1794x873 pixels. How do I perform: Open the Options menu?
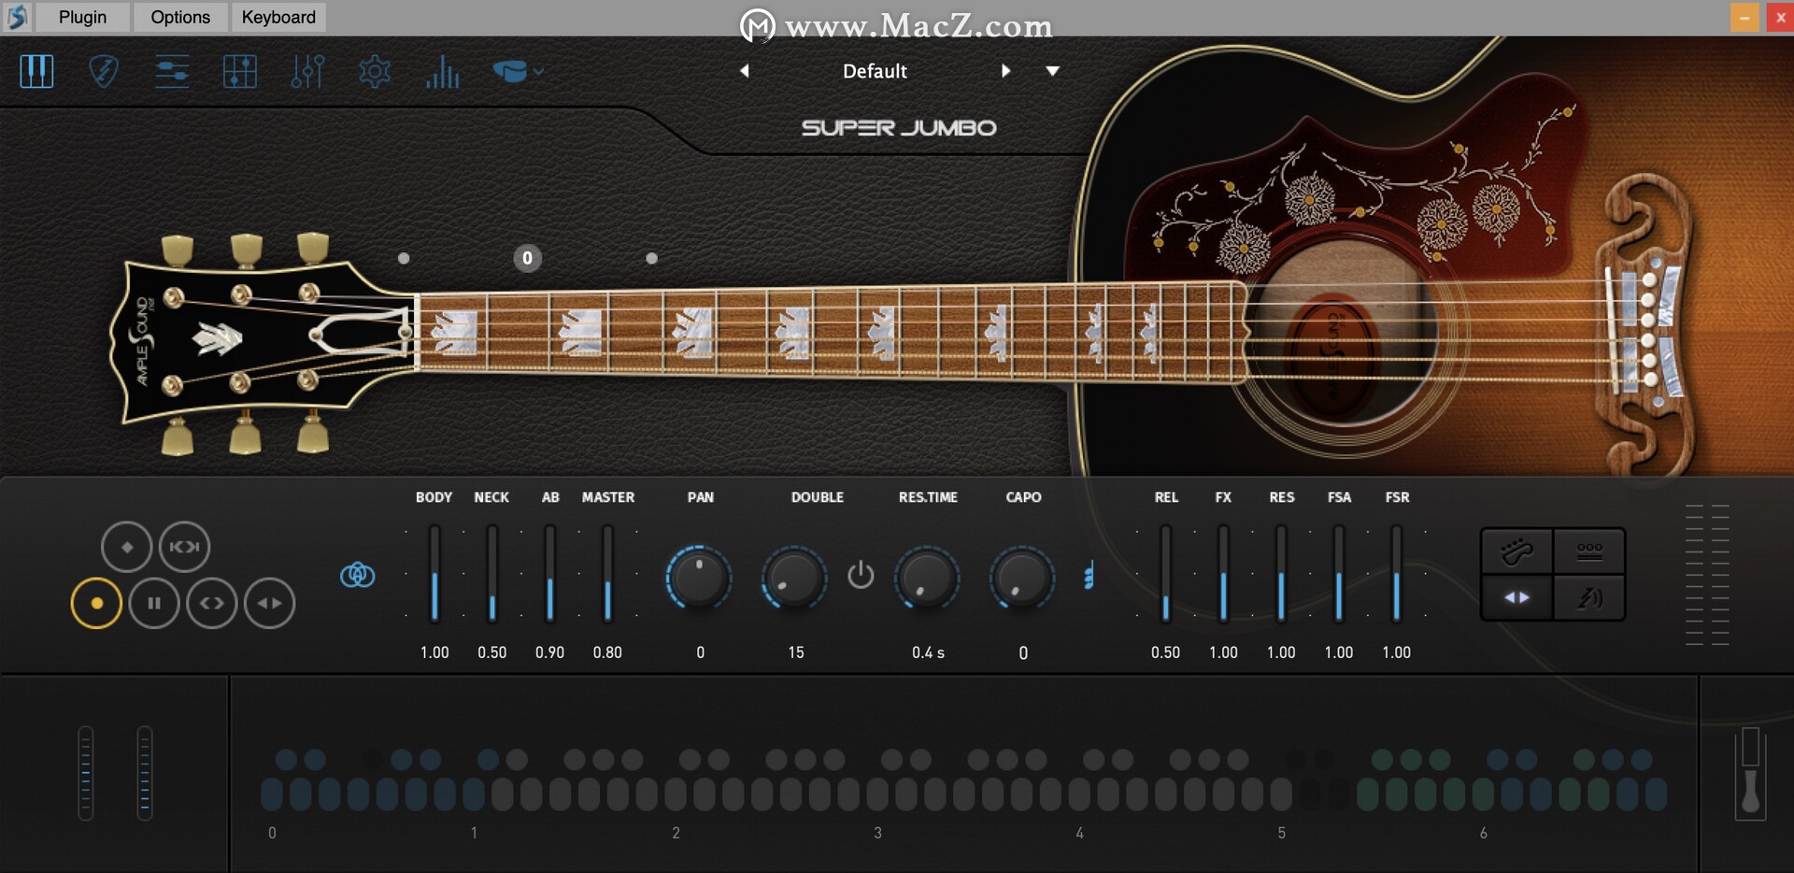(x=180, y=17)
